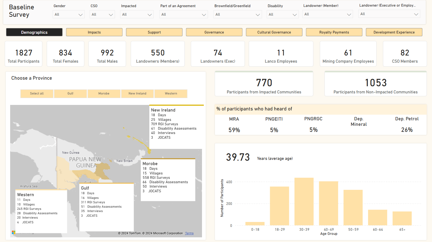Click 245 RGI Surveys in Western card
The height and width of the screenshot is (242, 432).
(29, 209)
